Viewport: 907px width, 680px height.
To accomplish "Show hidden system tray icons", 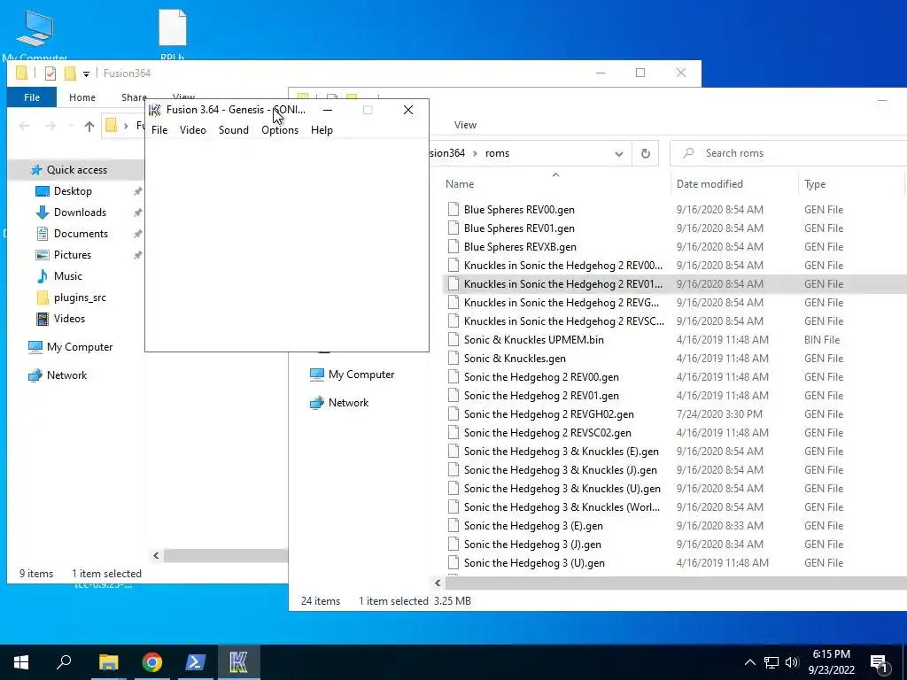I will point(749,662).
